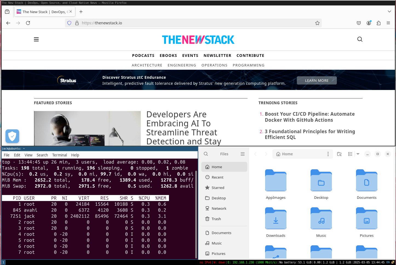This screenshot has width=396, height=265.
Task: Open Music folder icon in grid
Action: coord(321,218)
